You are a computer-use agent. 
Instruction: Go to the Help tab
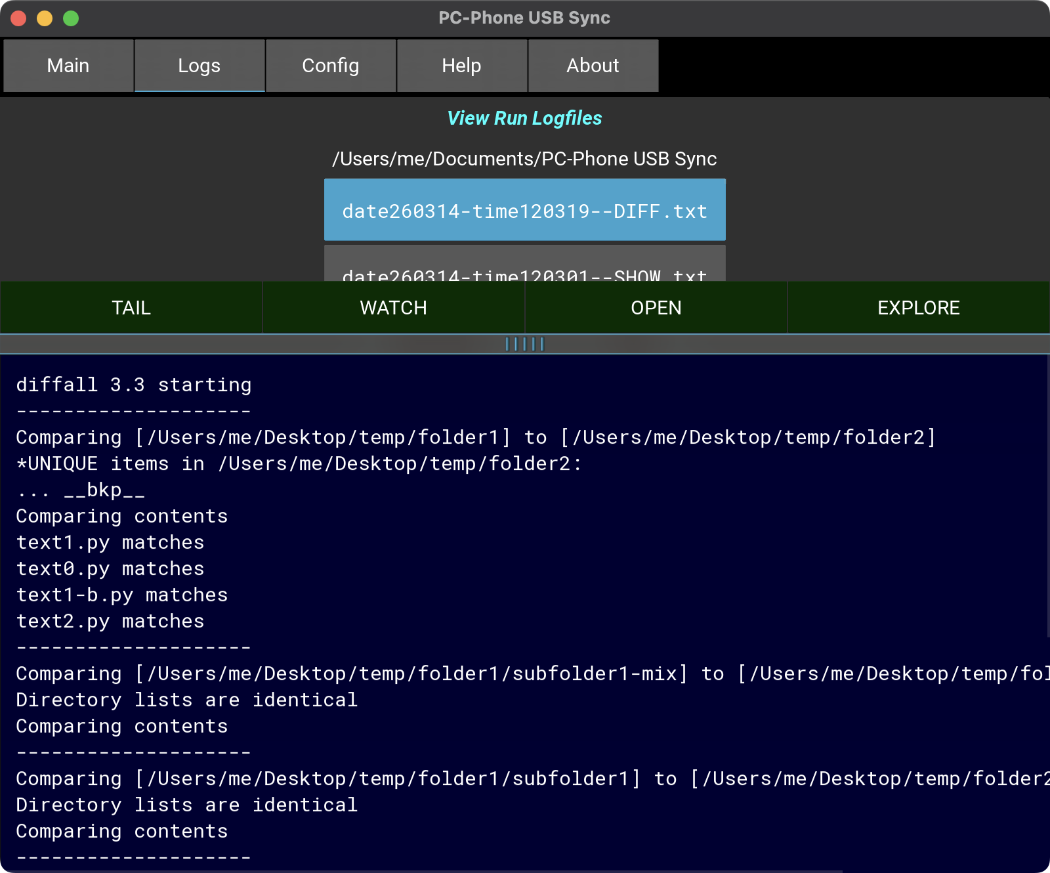coord(461,66)
